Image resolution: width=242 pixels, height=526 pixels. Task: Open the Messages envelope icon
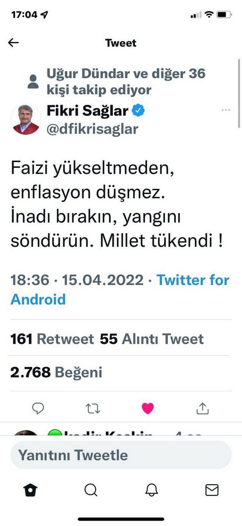coord(212,490)
